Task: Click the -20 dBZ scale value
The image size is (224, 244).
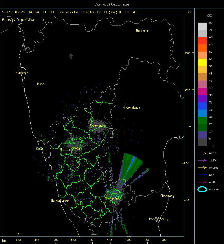Action: (212, 146)
